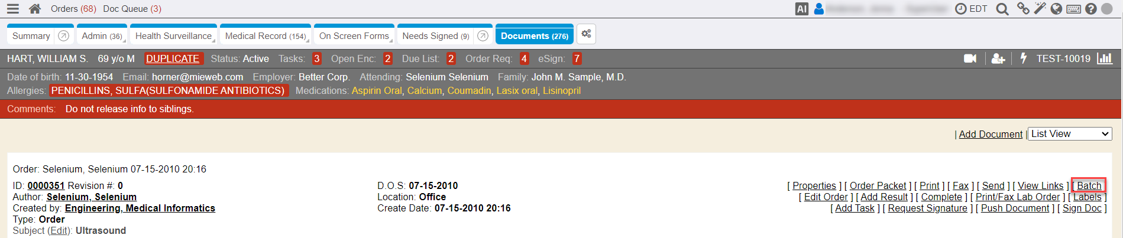Image resolution: width=1123 pixels, height=238 pixels.
Task: Open the help question mark icon
Action: point(1091,9)
